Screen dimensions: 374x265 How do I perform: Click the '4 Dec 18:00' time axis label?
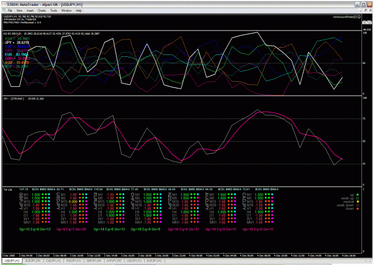pos(349,255)
